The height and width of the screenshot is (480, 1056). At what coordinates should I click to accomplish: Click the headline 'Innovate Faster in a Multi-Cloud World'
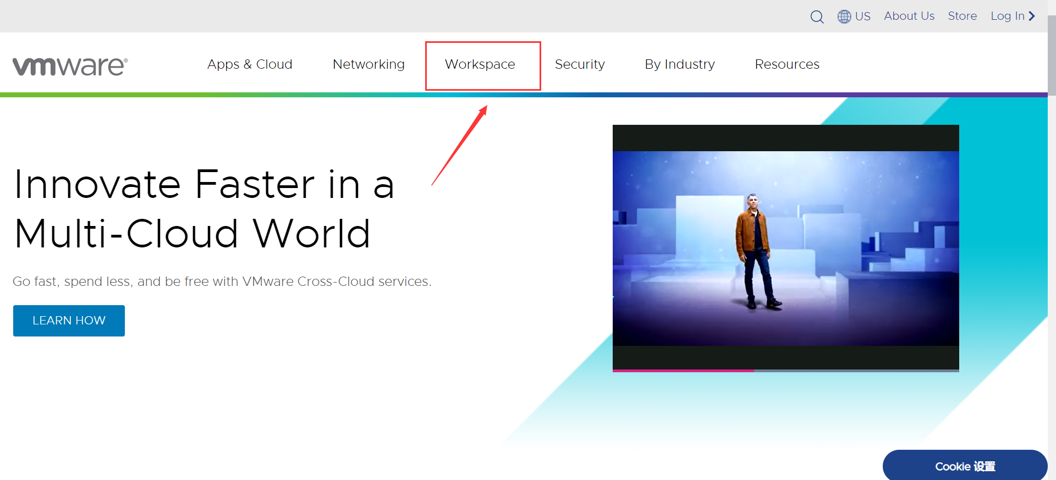204,209
